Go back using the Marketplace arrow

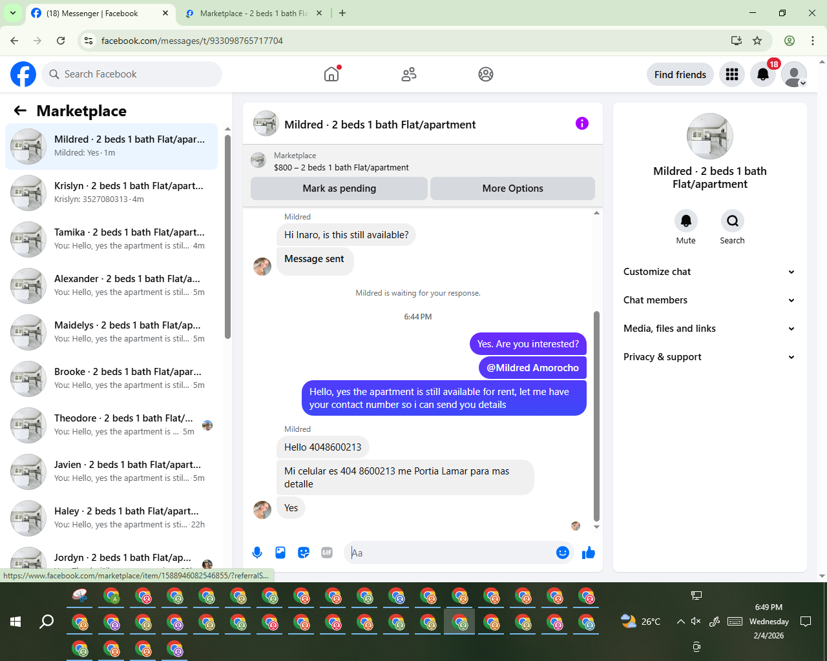pos(20,110)
